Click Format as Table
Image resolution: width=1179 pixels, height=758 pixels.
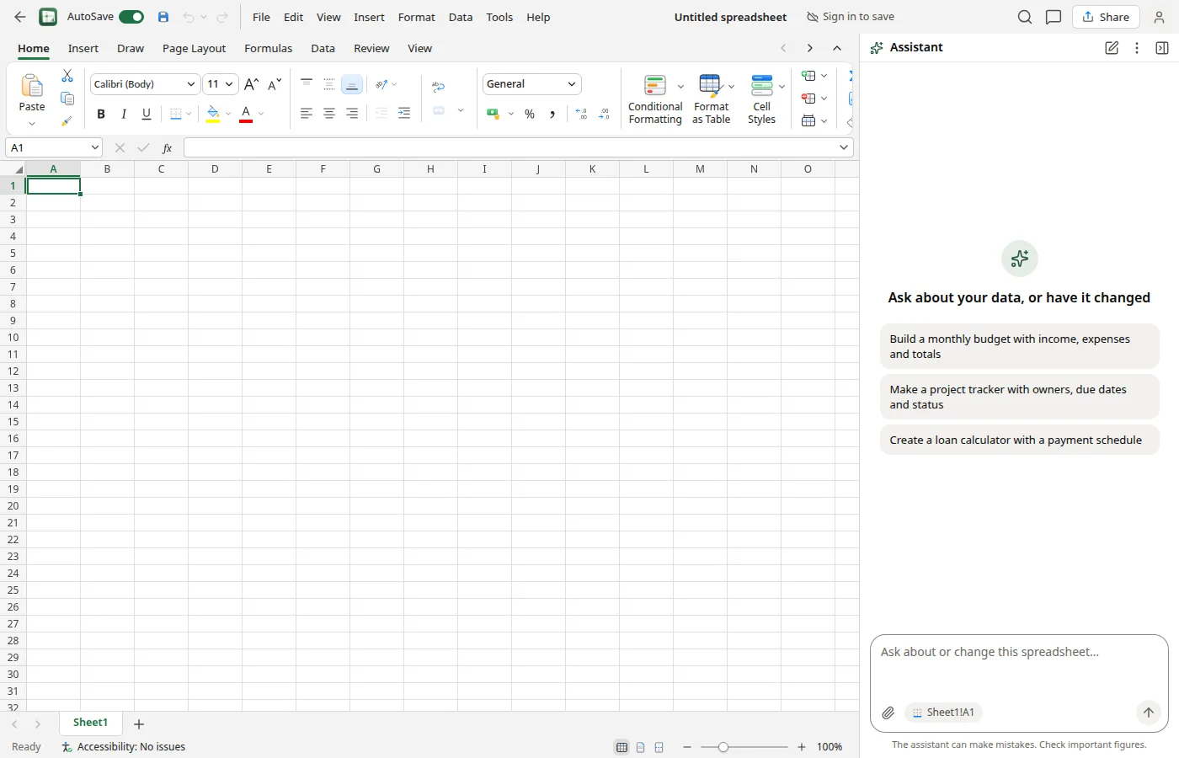coord(711,99)
